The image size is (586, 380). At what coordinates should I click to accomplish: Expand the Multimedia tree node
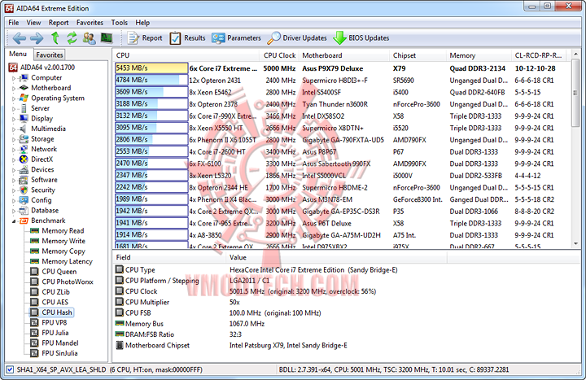[14, 129]
